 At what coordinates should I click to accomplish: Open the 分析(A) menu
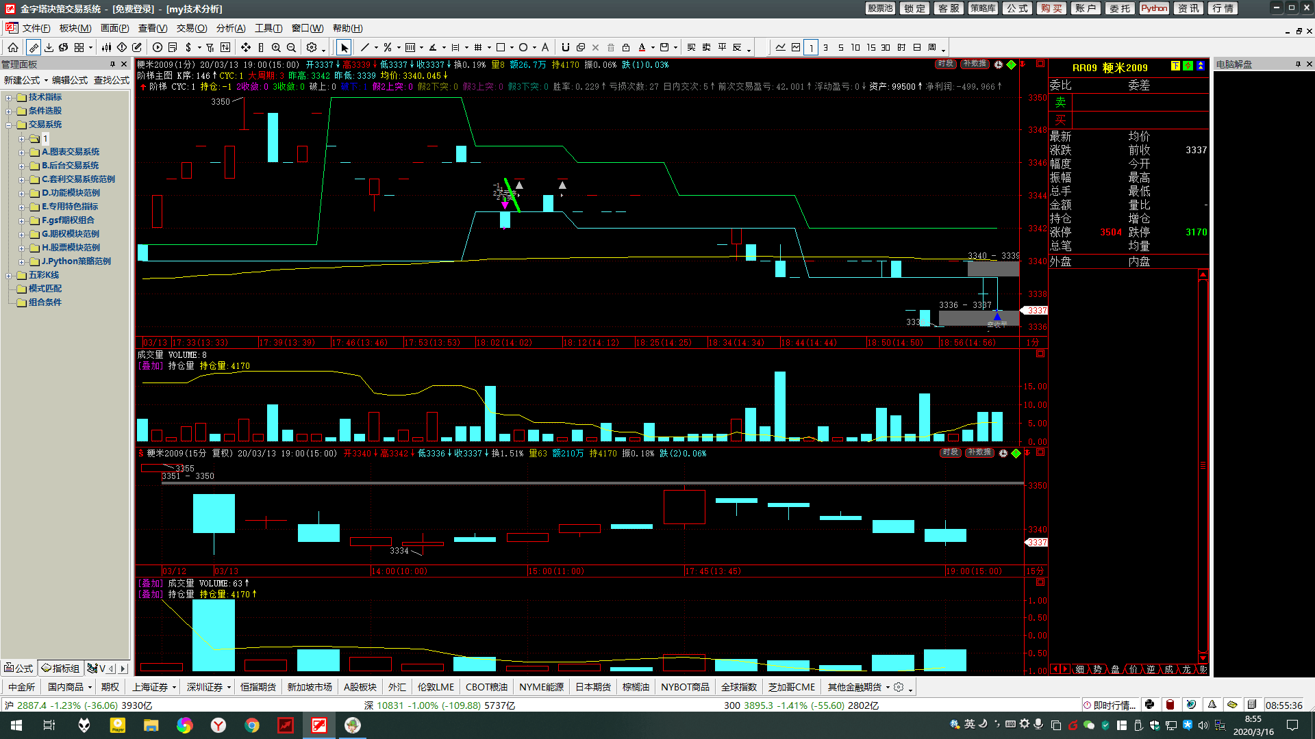[x=230, y=28]
